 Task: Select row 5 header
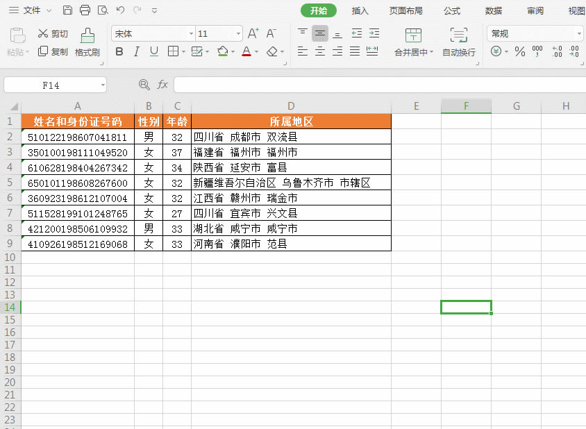pos(10,183)
